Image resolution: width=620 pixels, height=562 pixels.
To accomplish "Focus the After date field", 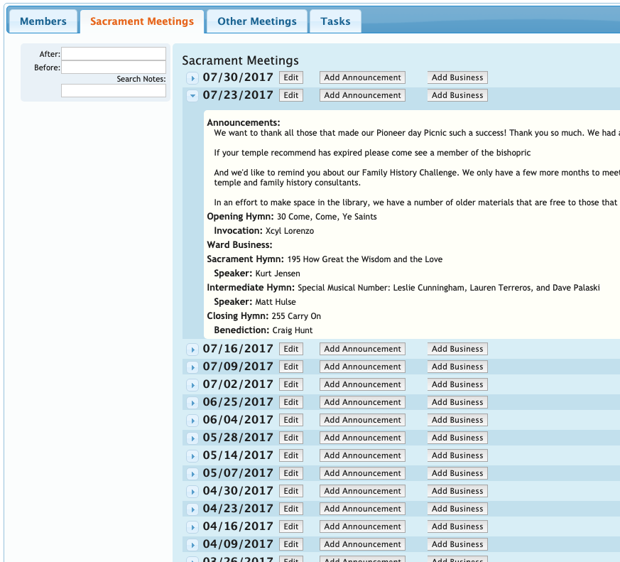I will pos(114,54).
